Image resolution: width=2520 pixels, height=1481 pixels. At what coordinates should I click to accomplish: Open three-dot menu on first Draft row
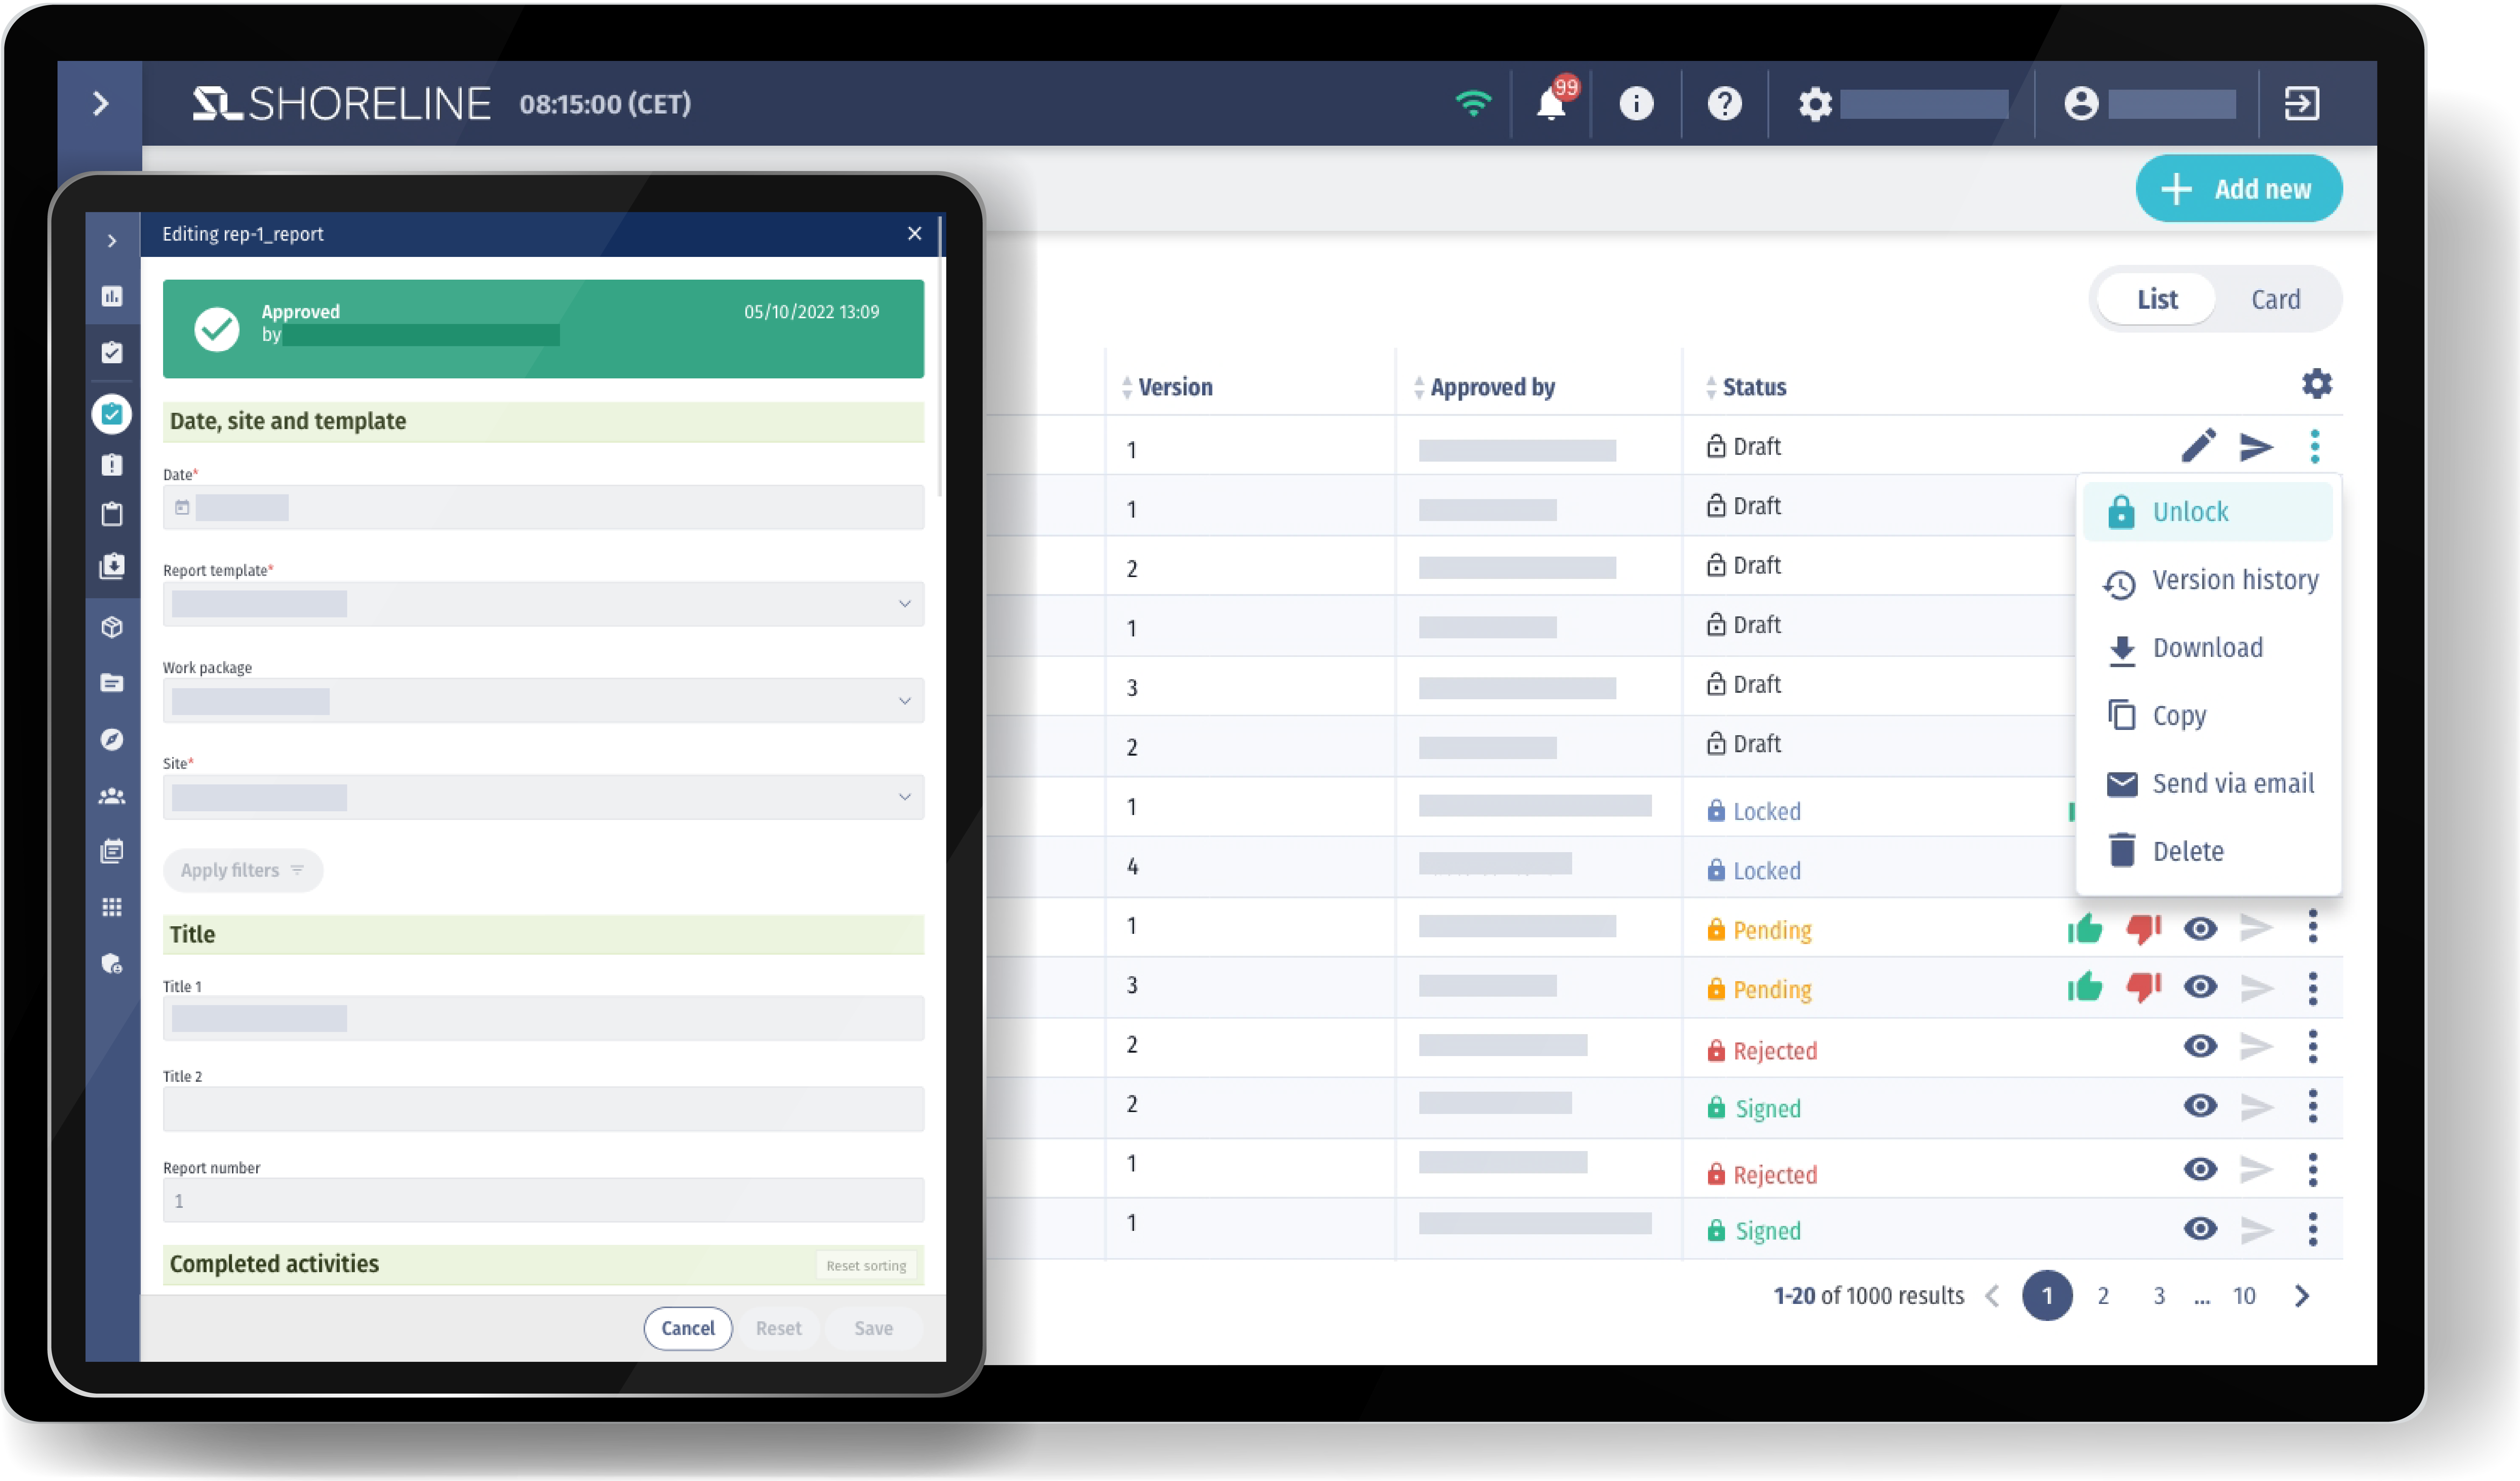point(2314,446)
